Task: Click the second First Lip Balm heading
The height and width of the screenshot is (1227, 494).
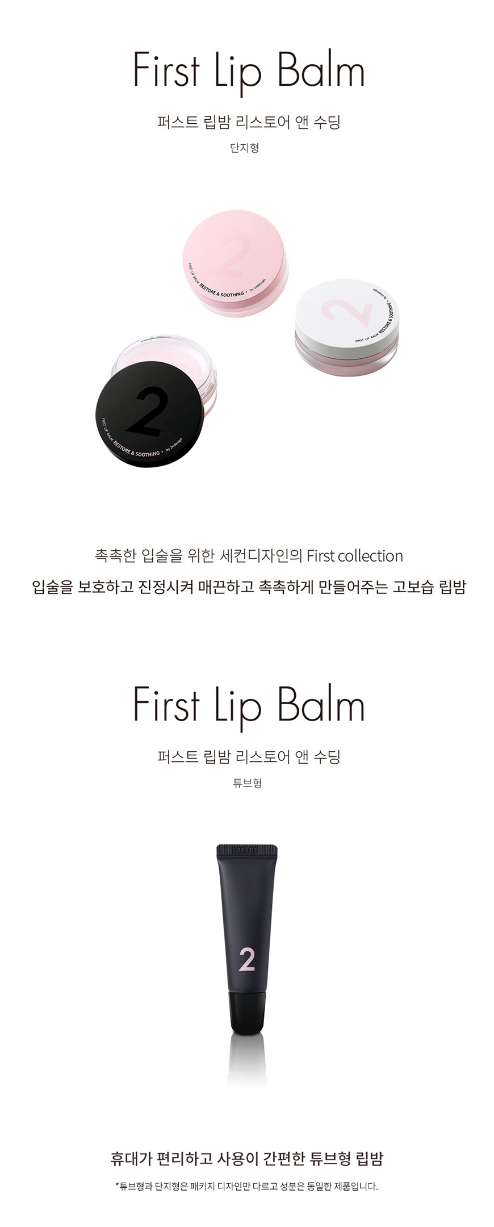Action: 248,705
